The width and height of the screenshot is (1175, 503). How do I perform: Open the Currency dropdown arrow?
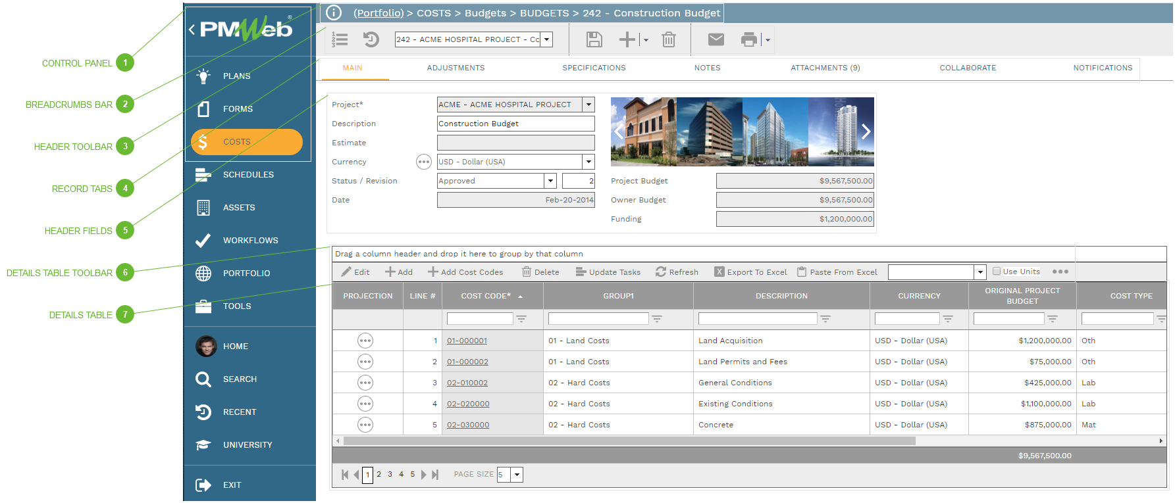tap(589, 162)
